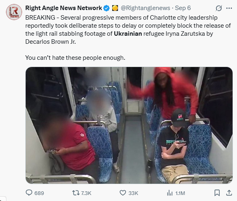Open the attached train footage image
Screen dimensions: 237x201
[x=129, y=125]
